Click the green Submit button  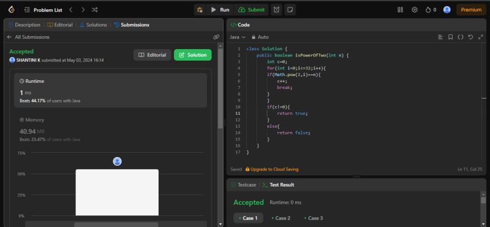point(252,10)
